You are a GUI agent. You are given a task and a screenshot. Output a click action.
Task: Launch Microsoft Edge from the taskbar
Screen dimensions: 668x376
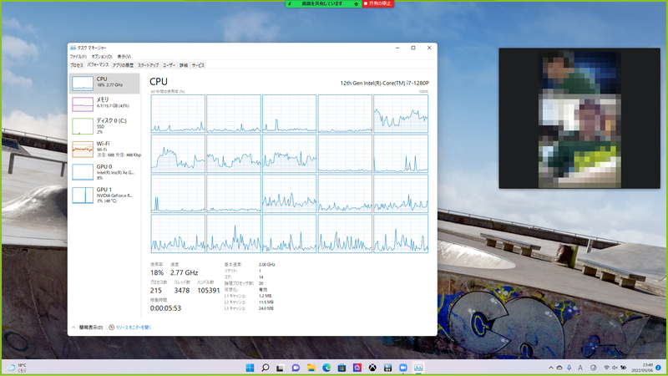click(x=326, y=368)
